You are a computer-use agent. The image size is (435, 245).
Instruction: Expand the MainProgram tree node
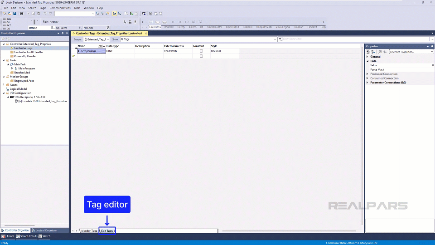pyautogui.click(x=12, y=69)
